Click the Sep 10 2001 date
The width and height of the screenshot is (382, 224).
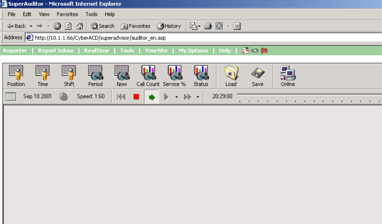[x=38, y=96]
